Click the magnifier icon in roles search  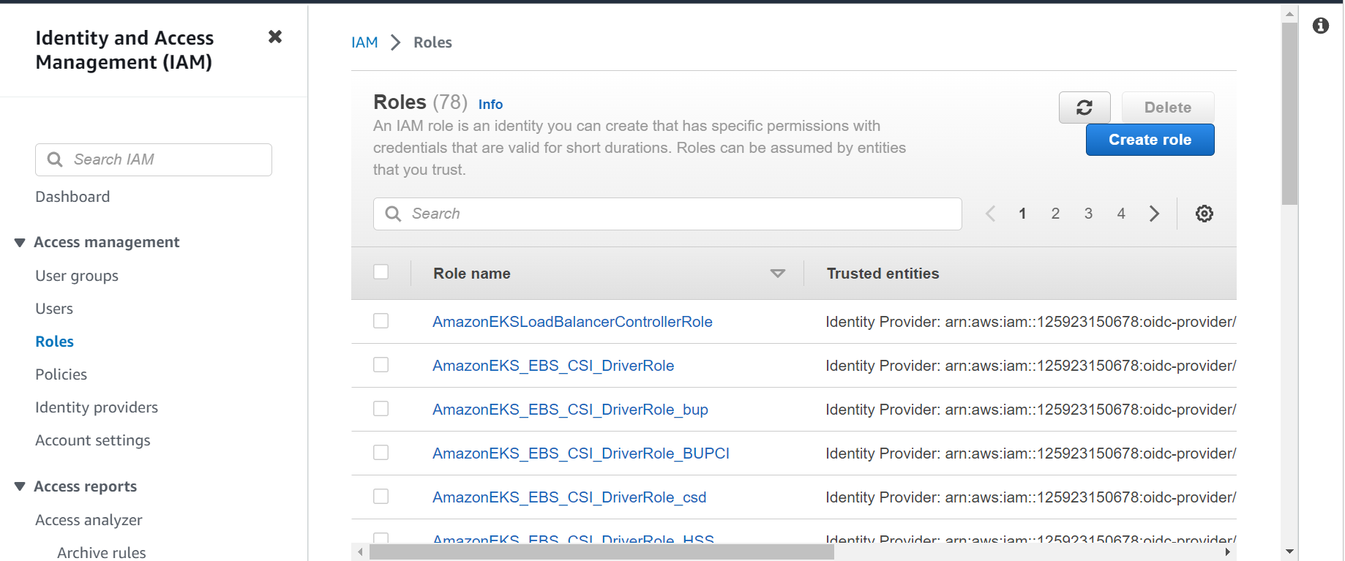point(393,214)
